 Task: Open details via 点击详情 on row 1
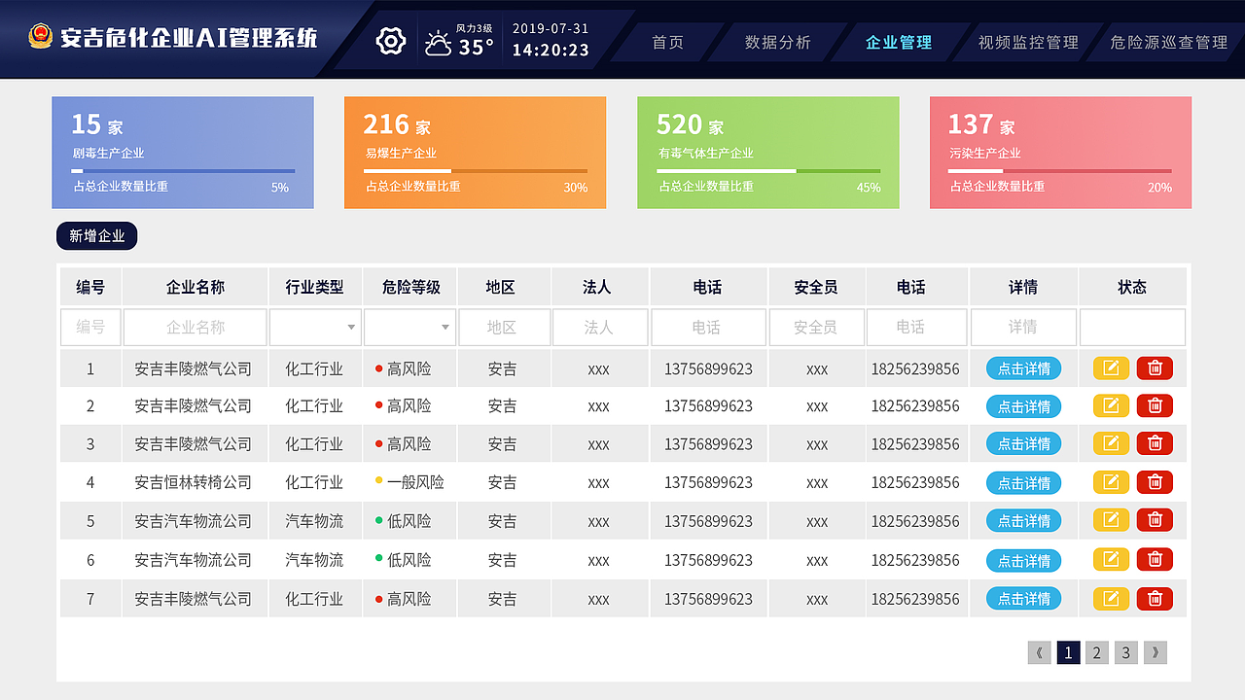[x=1023, y=367]
